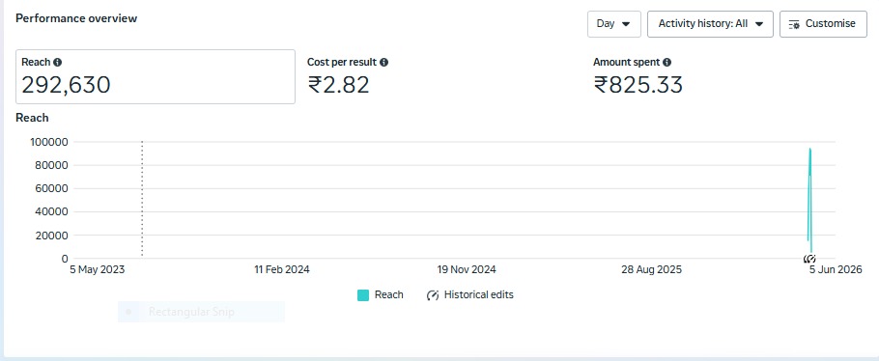The width and height of the screenshot is (879, 361).
Task: Click the Reach legend label
Action: (389, 294)
